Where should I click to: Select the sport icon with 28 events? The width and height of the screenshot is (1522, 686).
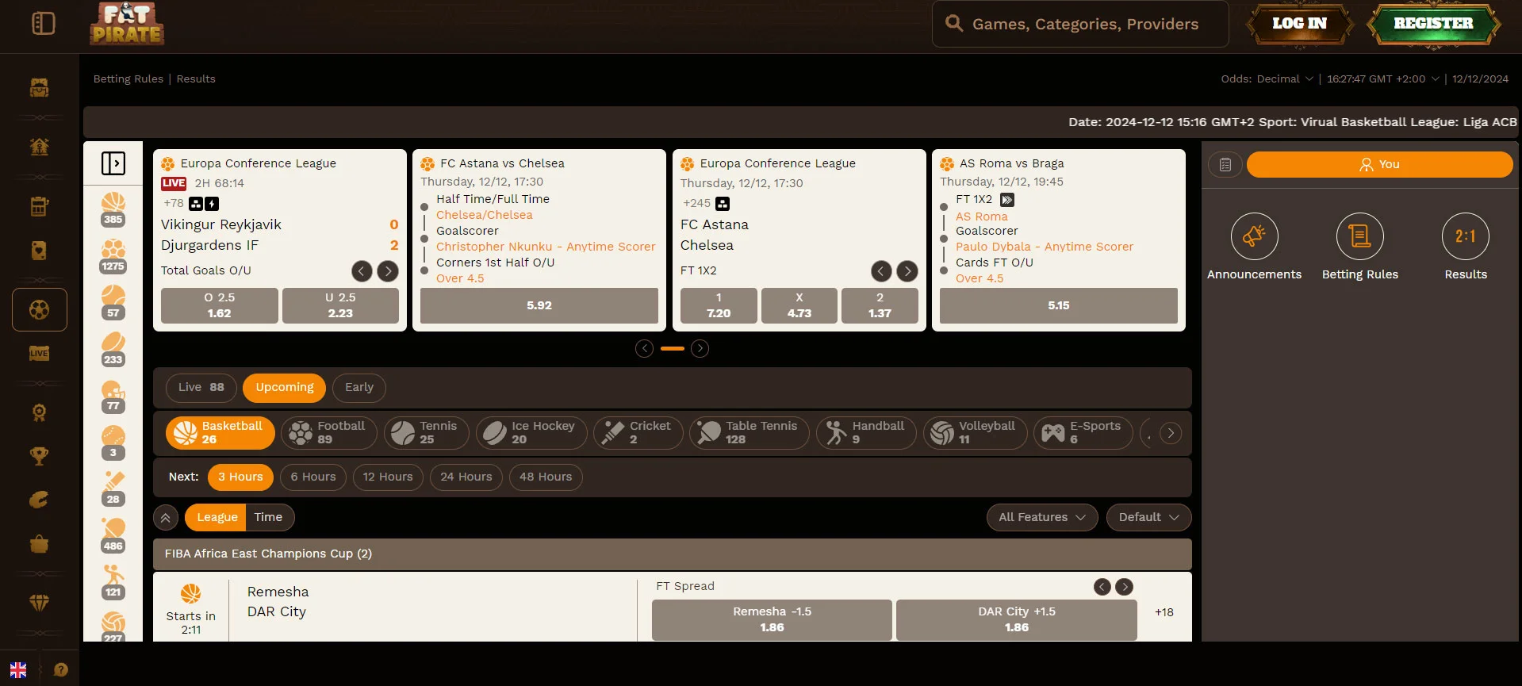pos(113,489)
